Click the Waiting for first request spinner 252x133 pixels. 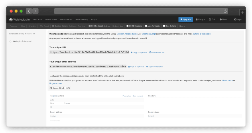(10, 41)
